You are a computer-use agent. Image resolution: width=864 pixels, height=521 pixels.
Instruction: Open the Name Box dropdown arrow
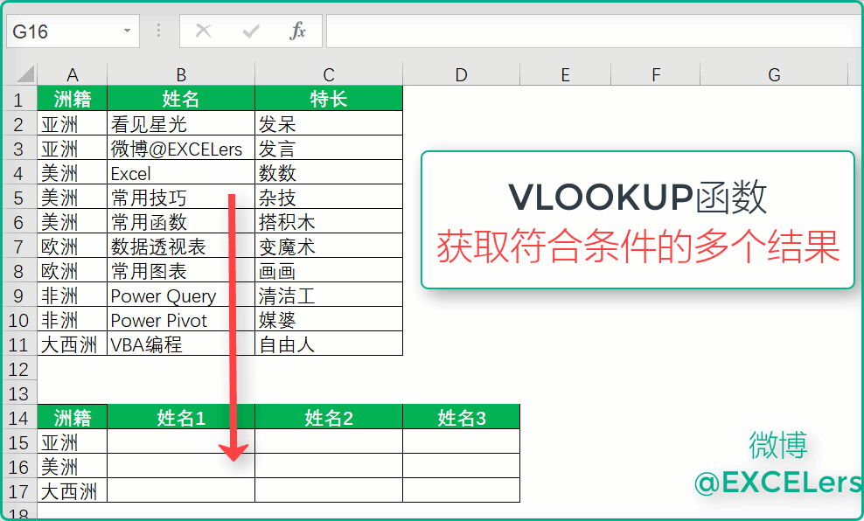coord(128,31)
